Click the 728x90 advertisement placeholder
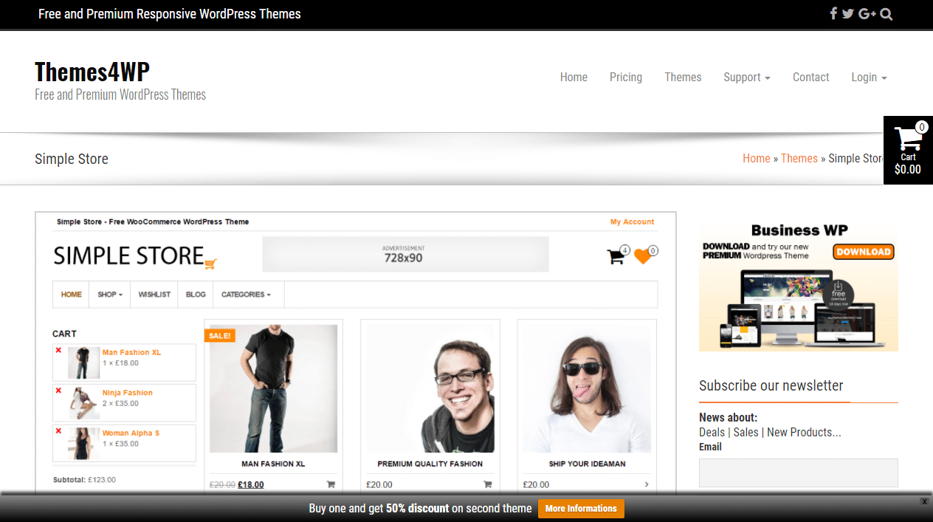Image resolution: width=933 pixels, height=522 pixels. click(405, 255)
